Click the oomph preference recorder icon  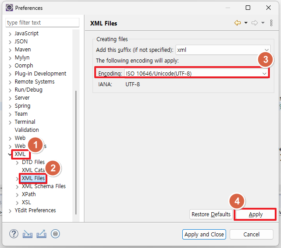[x=55, y=234]
